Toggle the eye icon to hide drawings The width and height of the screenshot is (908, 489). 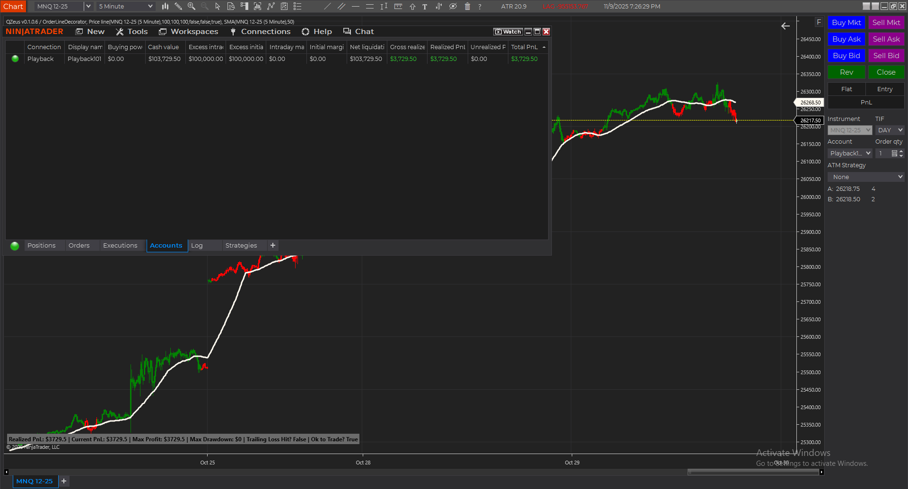point(453,6)
